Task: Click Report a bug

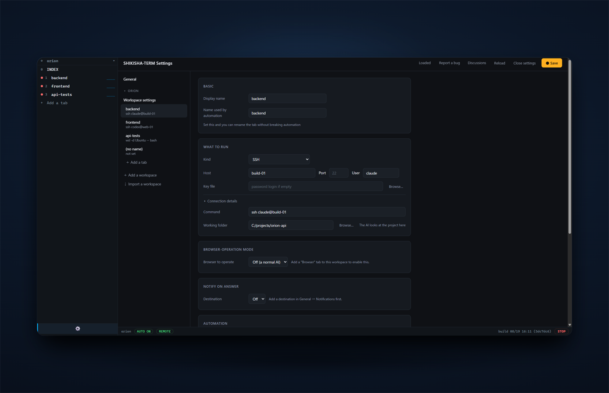Action: coord(449,63)
